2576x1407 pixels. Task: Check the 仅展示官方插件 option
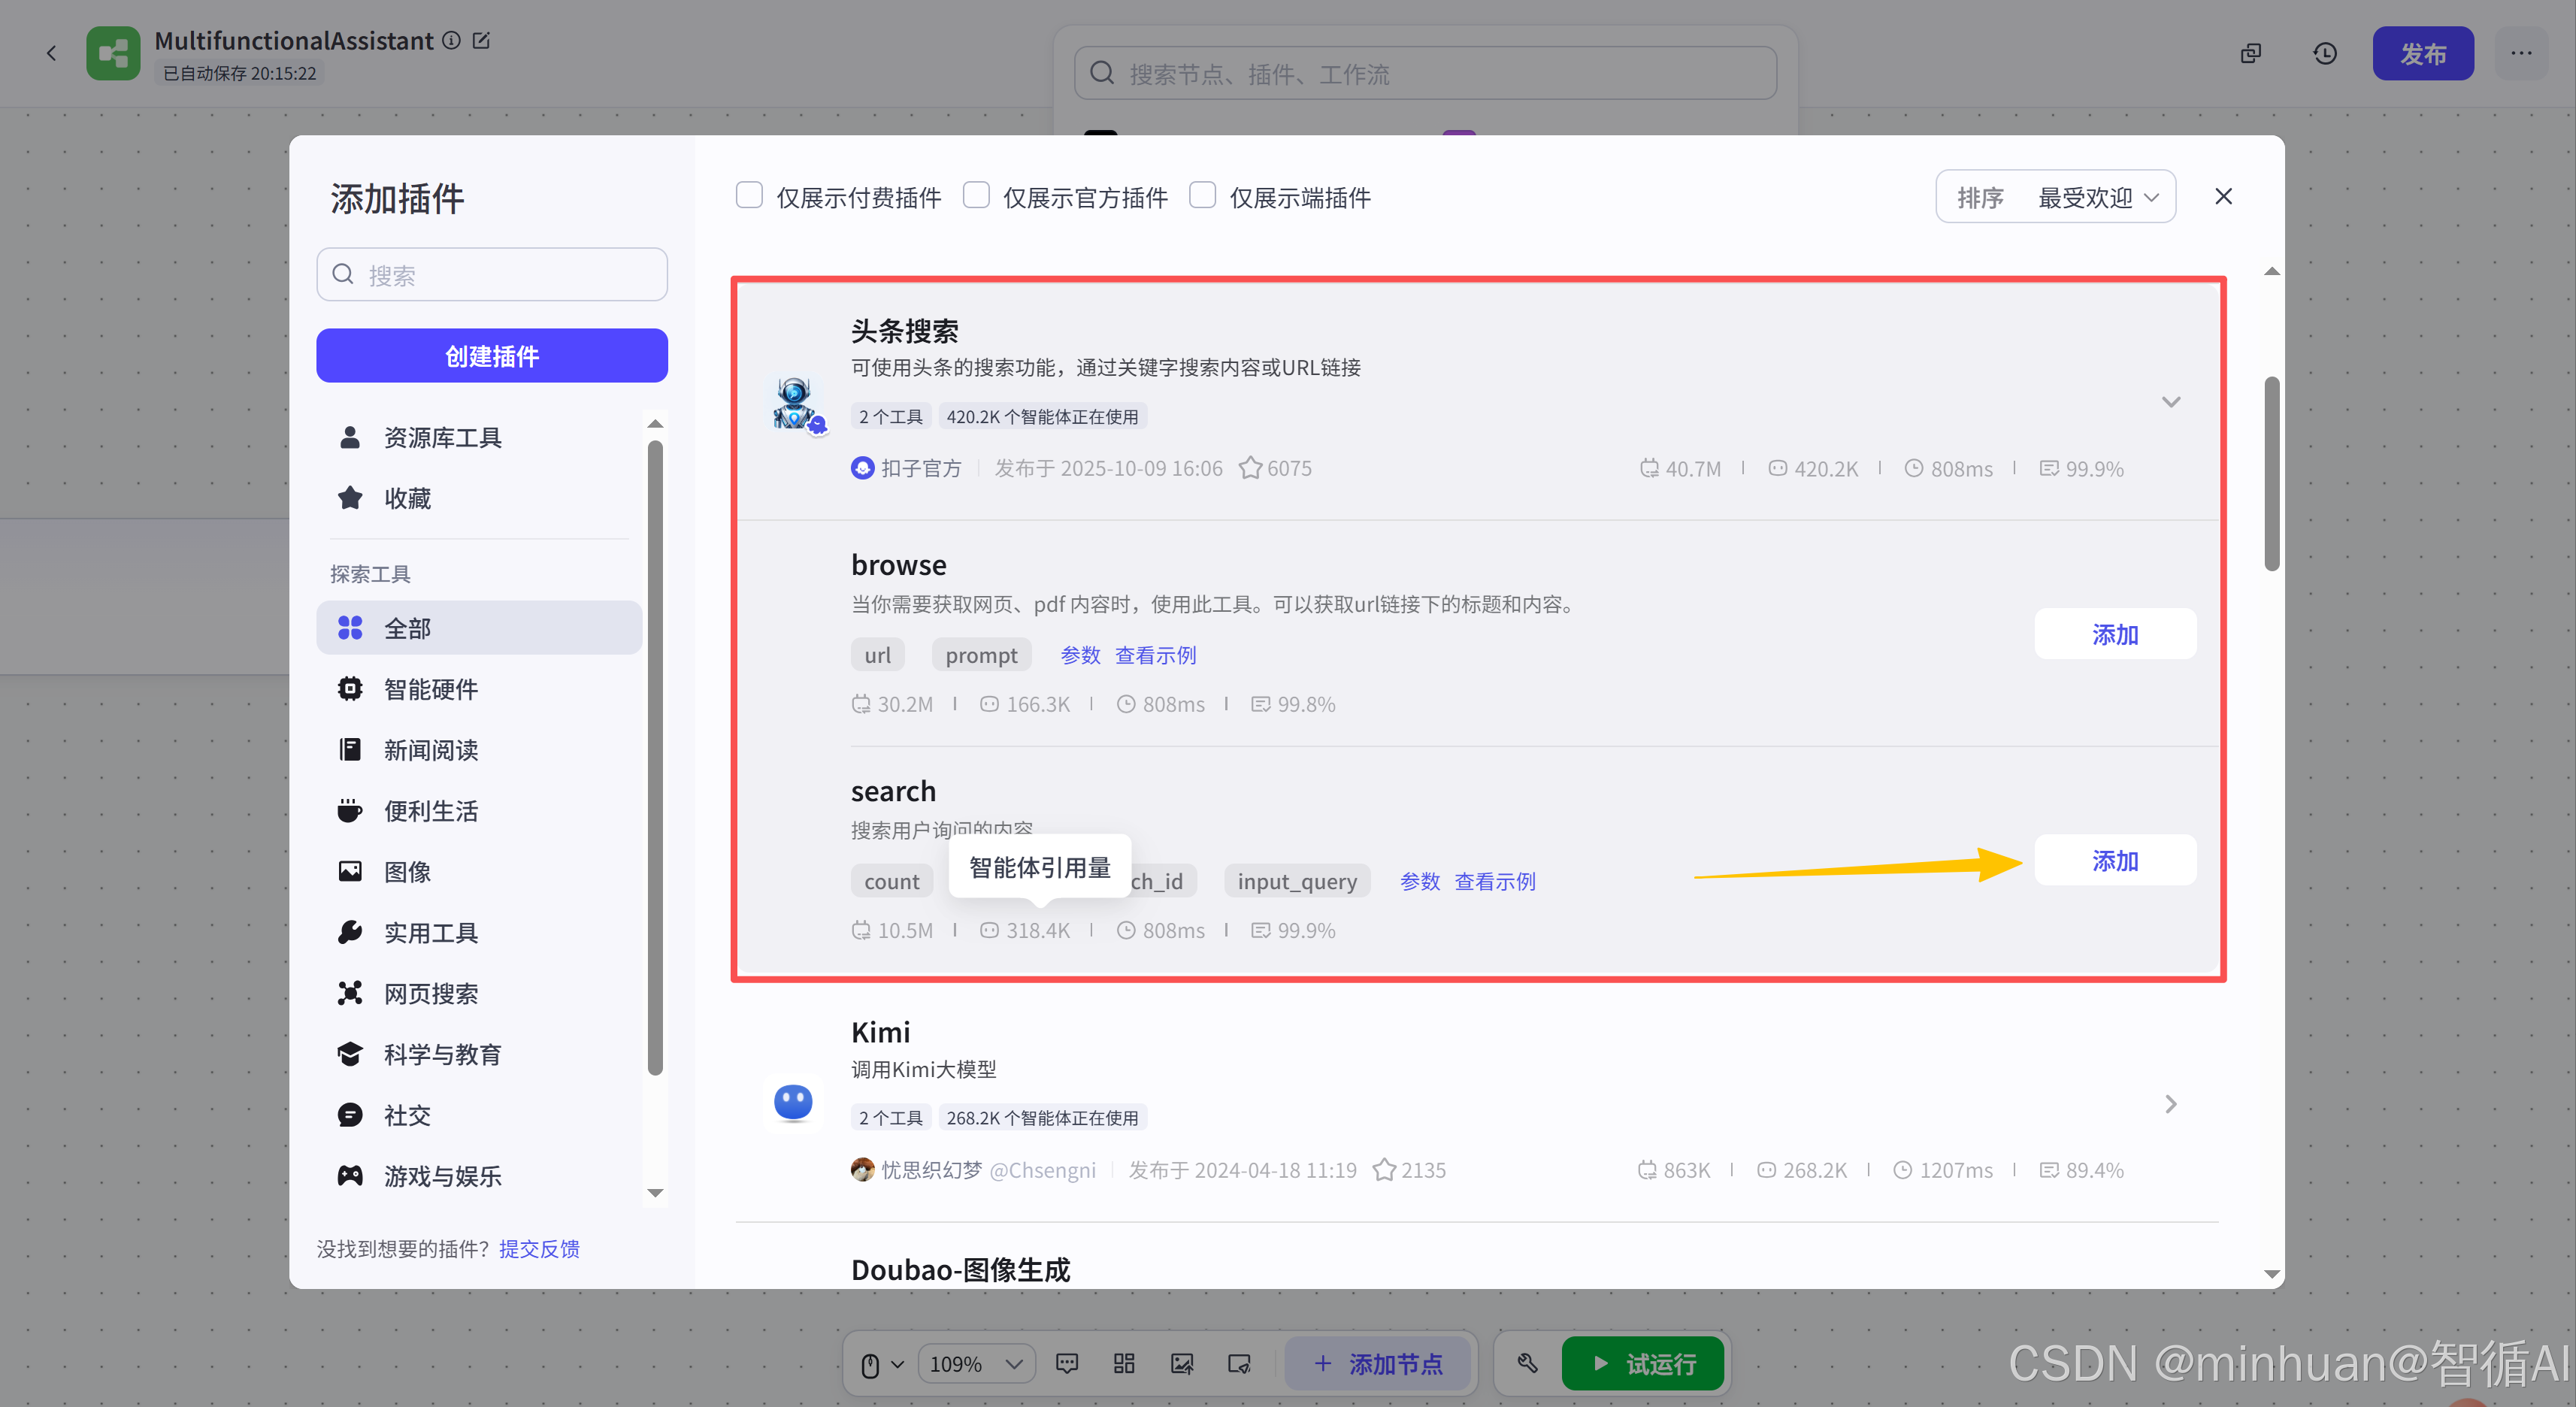pyautogui.click(x=976, y=195)
